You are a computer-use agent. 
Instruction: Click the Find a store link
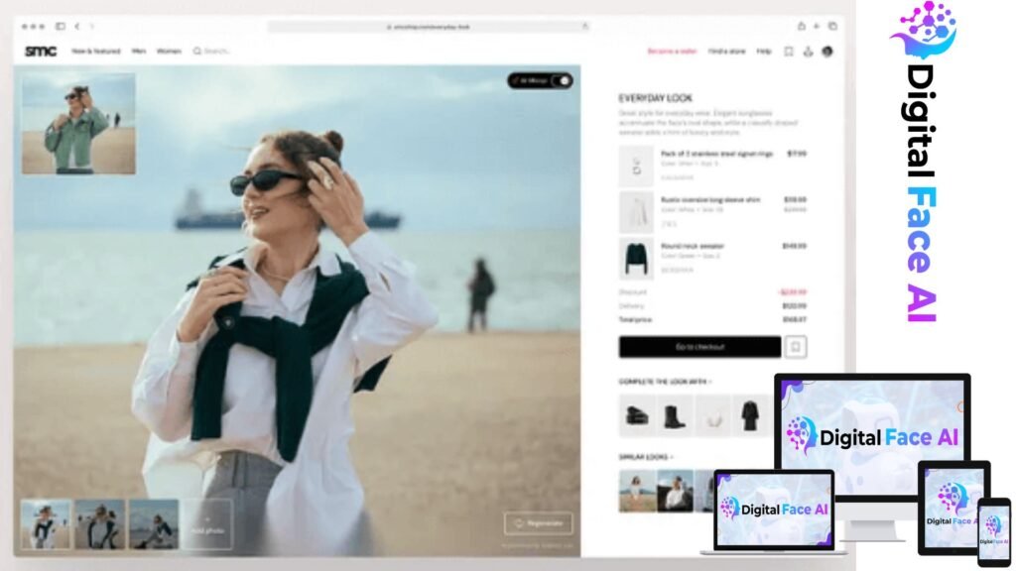726,52
